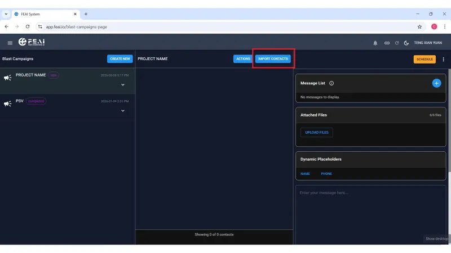Viewport: 451px width, 253px height.
Task: Click the Dynamic Placeholders heading
Action: pos(321,159)
